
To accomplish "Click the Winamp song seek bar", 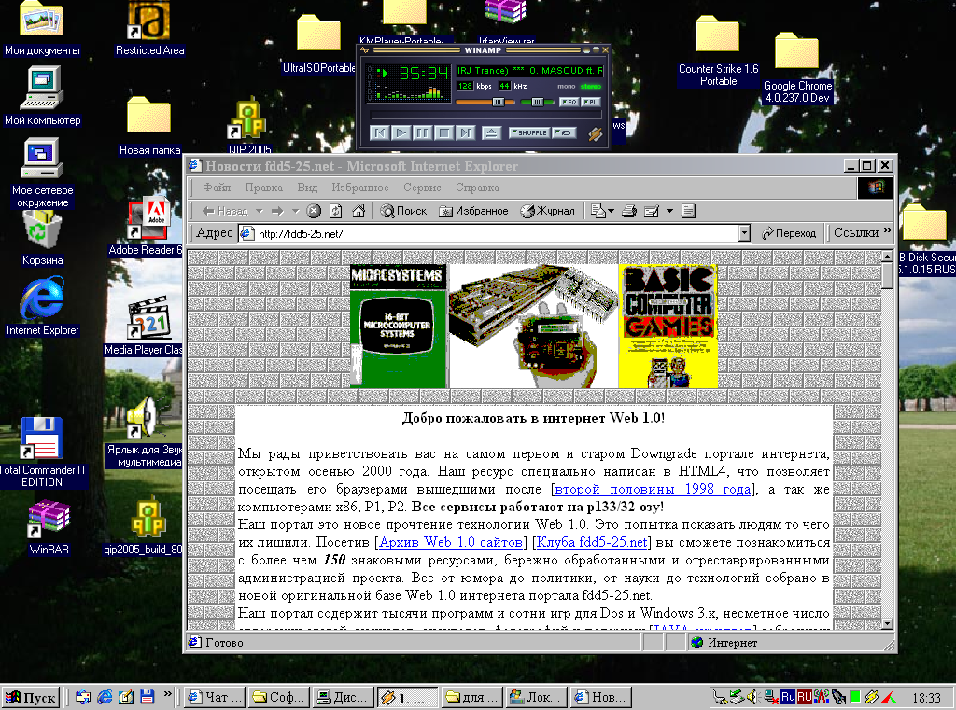I will click(485, 115).
